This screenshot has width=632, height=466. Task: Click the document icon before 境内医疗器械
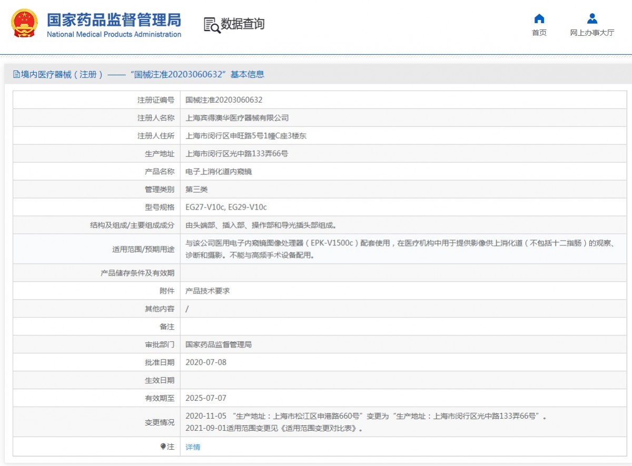point(16,75)
